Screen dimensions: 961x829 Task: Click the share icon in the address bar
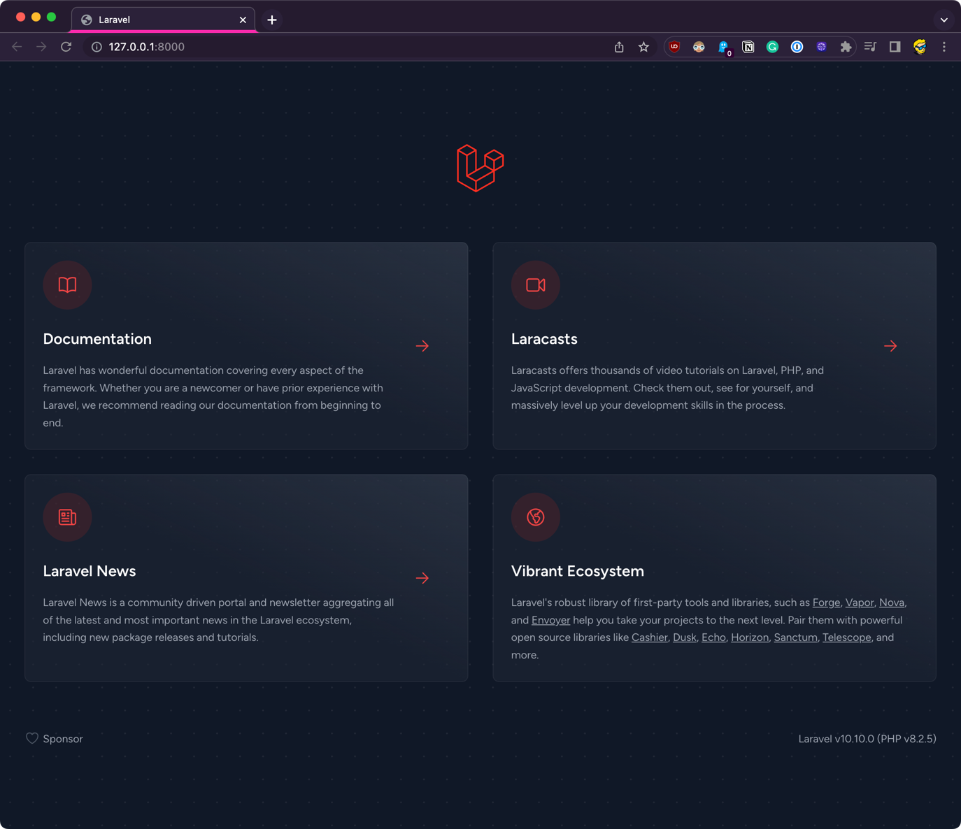[x=619, y=47]
